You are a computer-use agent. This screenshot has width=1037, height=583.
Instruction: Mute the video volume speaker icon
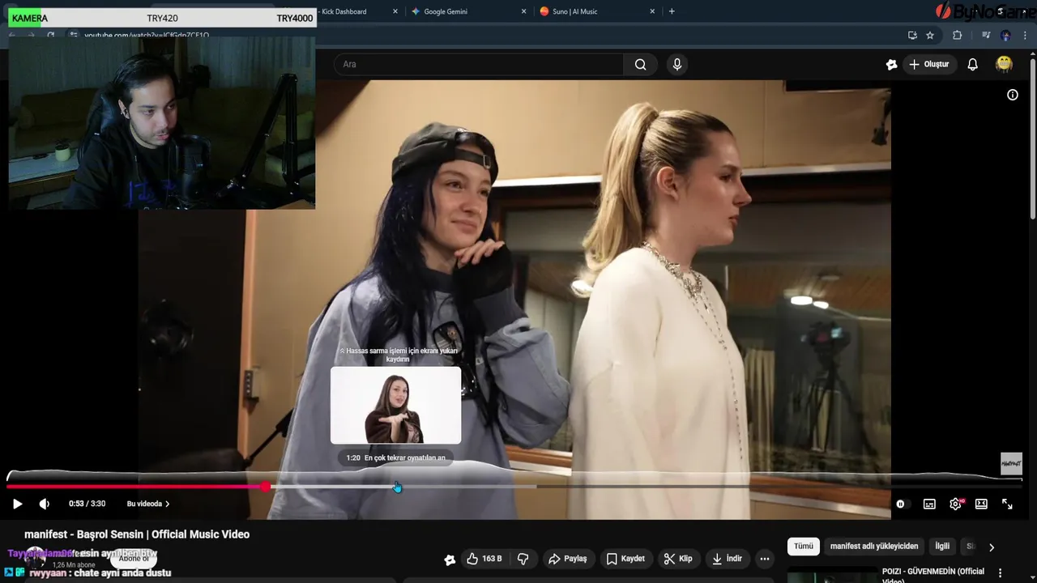[x=45, y=504]
